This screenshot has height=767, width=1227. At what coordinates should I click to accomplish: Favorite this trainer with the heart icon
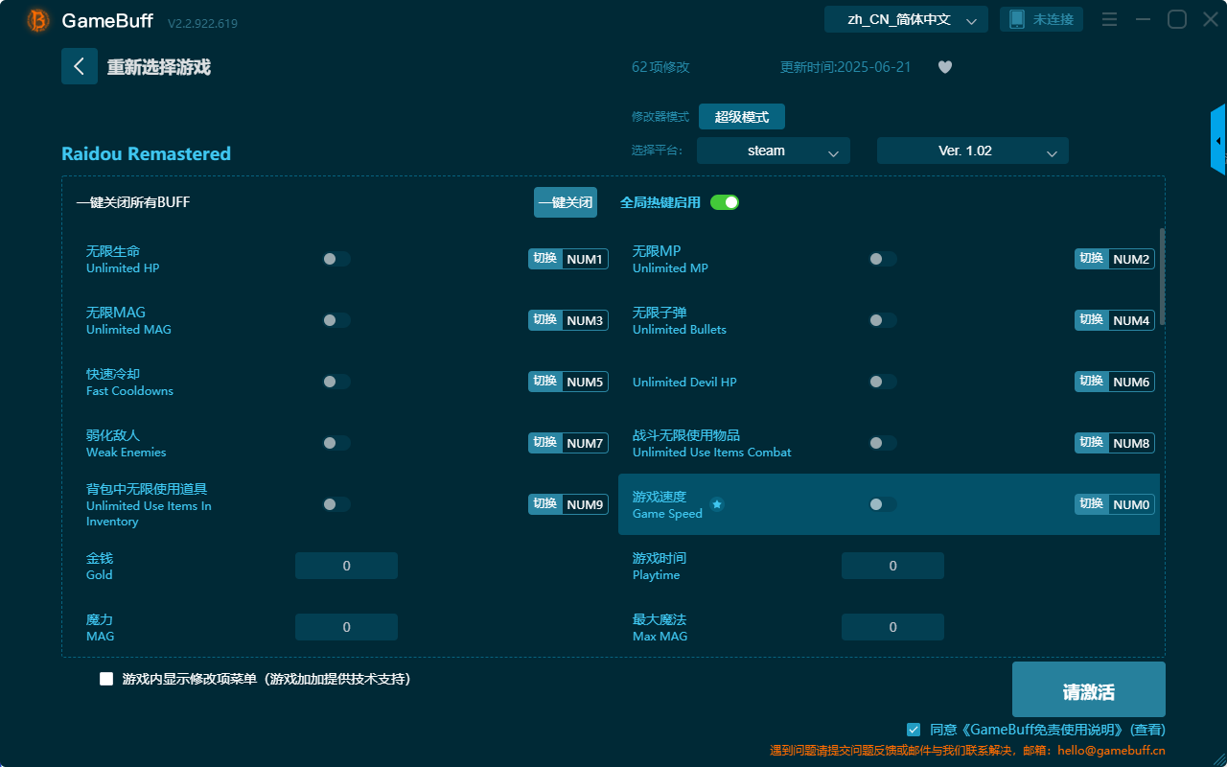(944, 67)
